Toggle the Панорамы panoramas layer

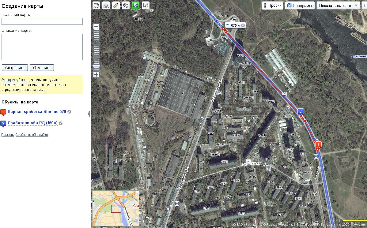tap(300, 6)
